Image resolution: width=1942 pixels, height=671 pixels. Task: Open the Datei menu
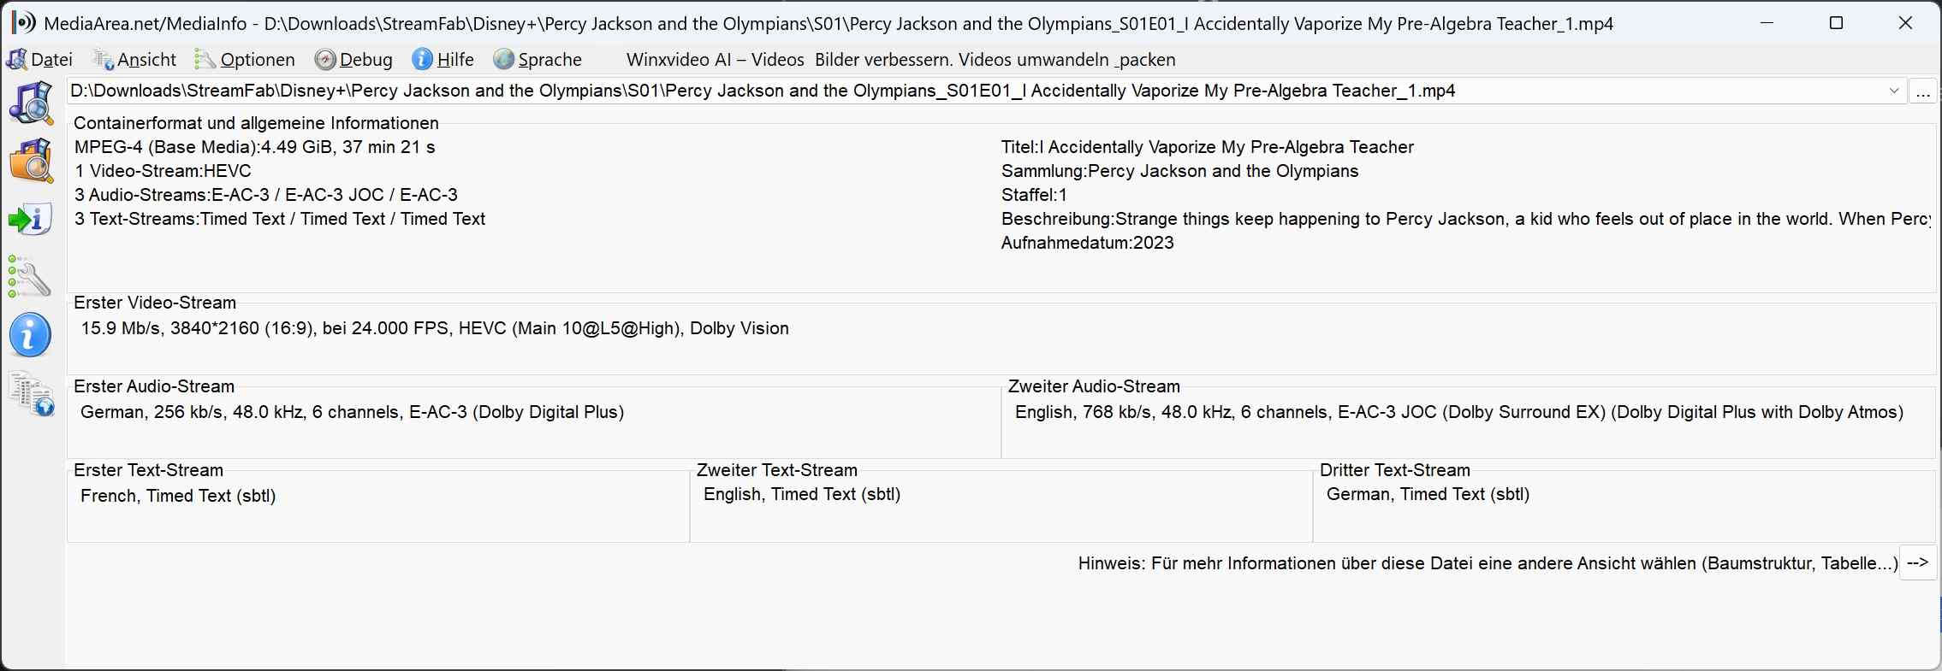click(x=40, y=60)
